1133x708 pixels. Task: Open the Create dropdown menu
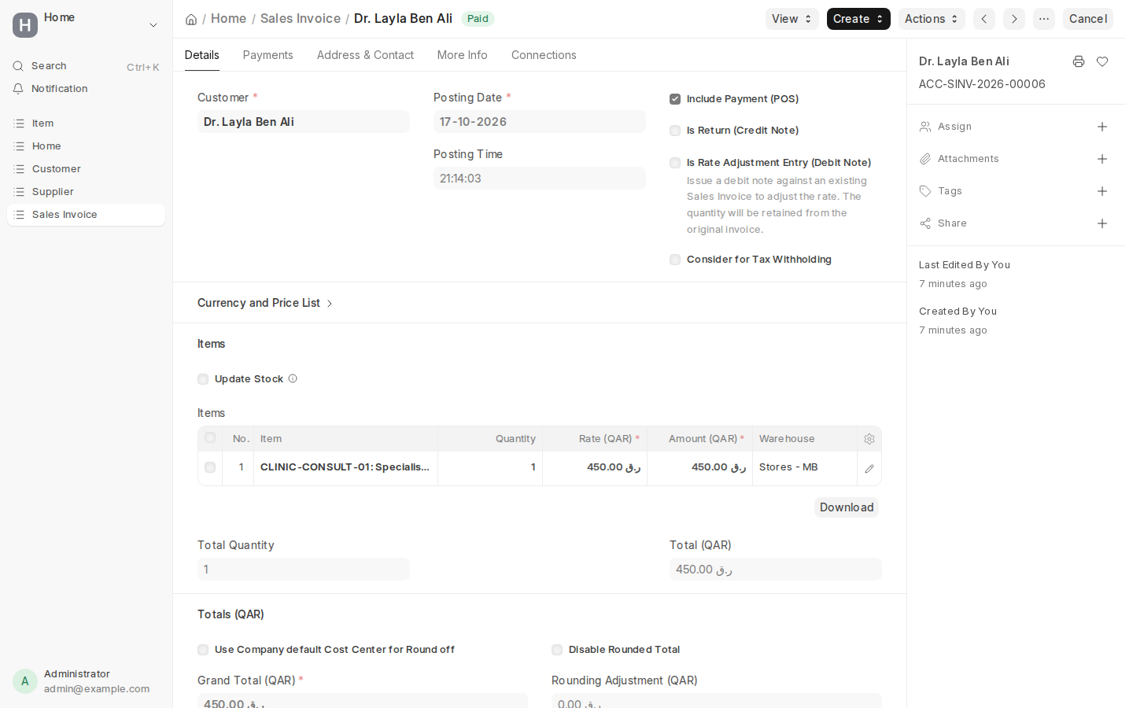click(858, 19)
